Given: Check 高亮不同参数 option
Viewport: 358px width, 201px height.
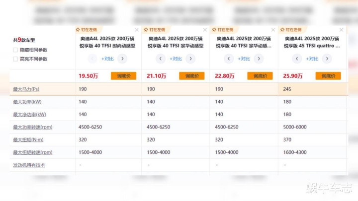Looking at the screenshot, I should pyautogui.click(x=15, y=59).
